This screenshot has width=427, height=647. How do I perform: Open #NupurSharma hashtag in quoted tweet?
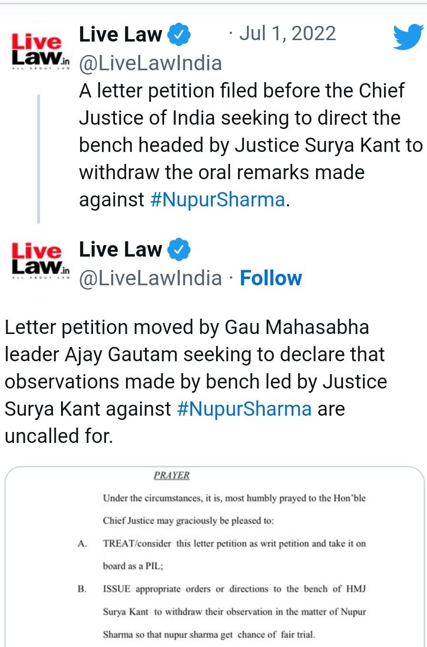pos(218,199)
